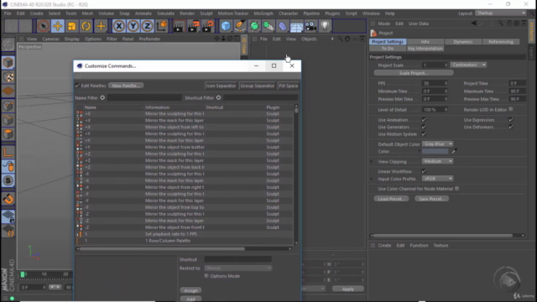Click command list horizontal scrollbar
This screenshot has height=302, width=537.
click(x=162, y=249)
